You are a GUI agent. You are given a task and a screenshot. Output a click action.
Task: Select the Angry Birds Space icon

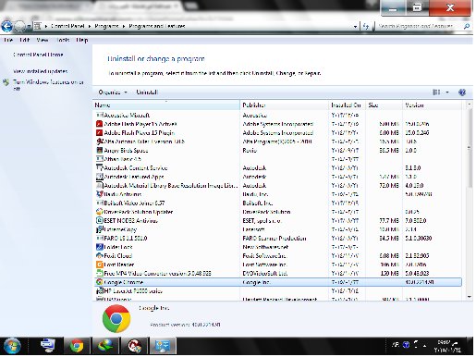point(99,151)
